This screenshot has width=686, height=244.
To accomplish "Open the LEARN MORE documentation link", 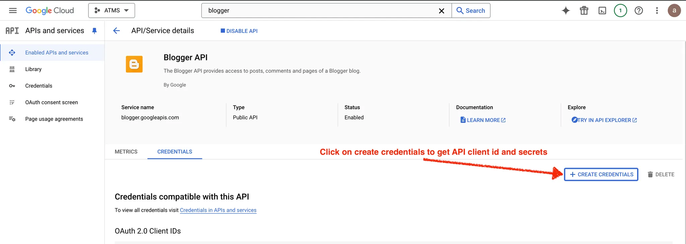I will coord(483,120).
